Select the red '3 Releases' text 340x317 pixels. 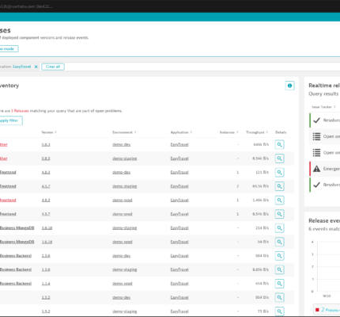pyautogui.click(x=20, y=111)
